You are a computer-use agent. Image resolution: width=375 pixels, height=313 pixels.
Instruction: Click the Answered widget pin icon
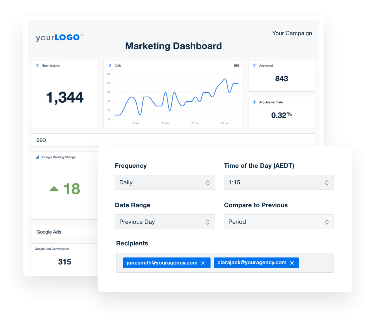[254, 66]
